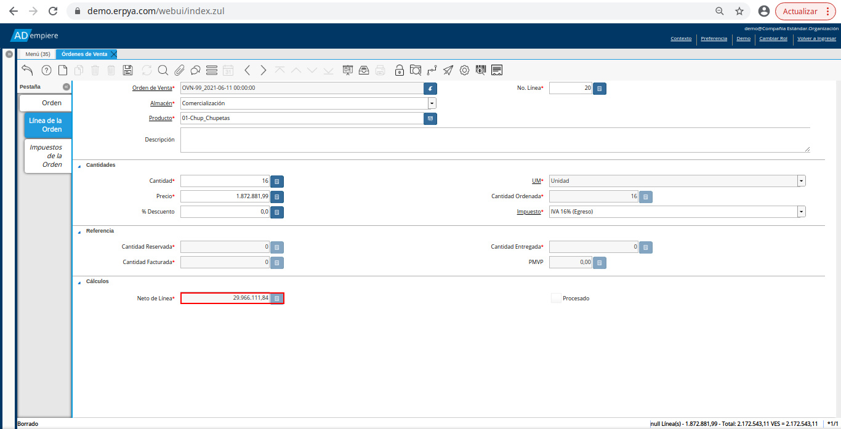Open the Orden de Venta lookup button
Image resolution: width=841 pixels, height=429 pixels.
click(430, 88)
